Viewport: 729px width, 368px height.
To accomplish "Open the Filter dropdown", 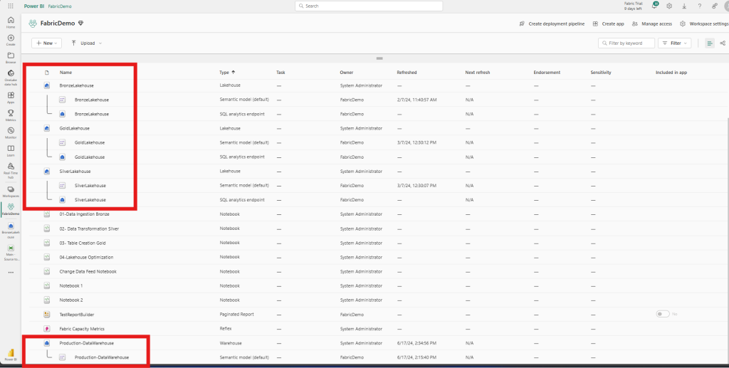I will 675,43.
